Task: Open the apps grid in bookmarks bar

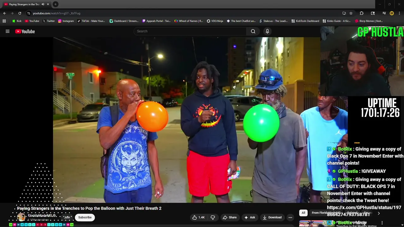Action: point(4,21)
